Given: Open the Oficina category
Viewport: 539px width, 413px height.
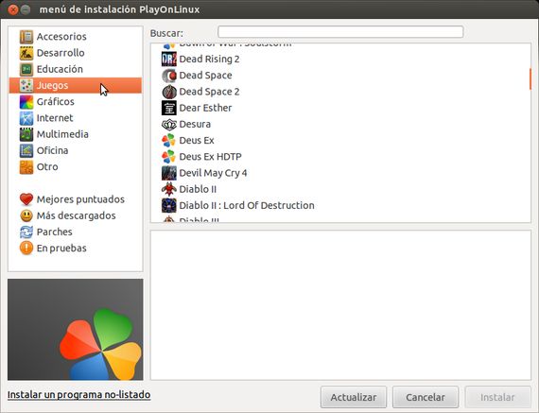Looking at the screenshot, I should tap(76, 150).
